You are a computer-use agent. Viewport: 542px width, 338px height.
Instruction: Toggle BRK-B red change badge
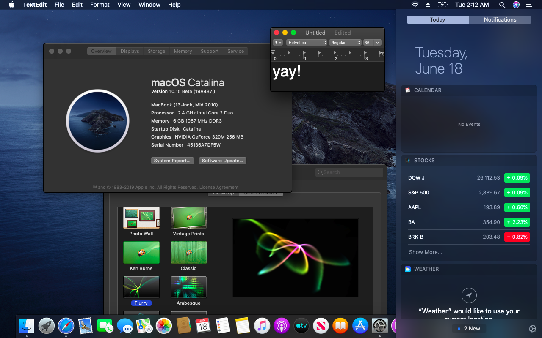517,237
